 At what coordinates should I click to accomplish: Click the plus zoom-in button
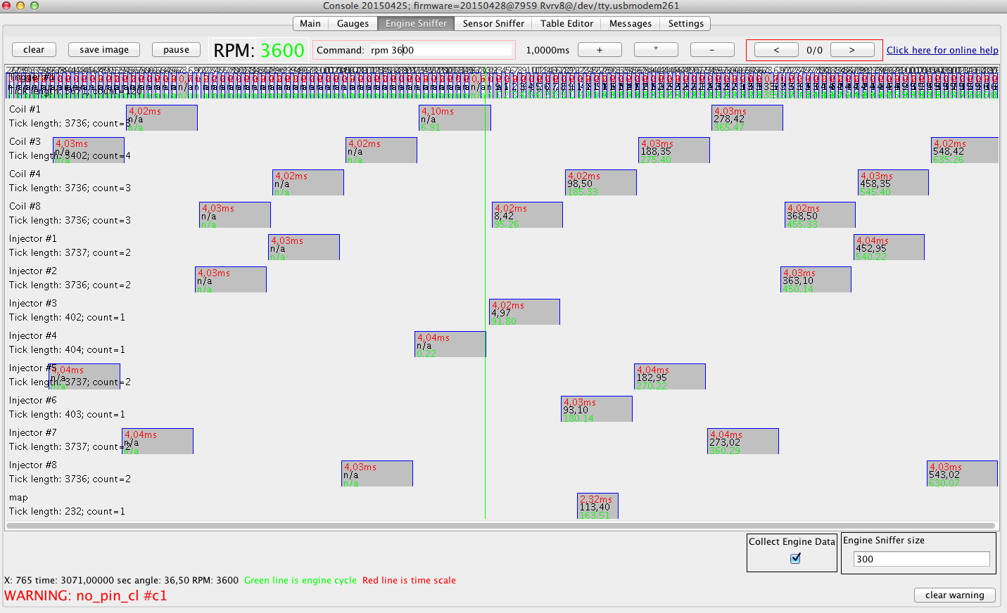pyautogui.click(x=600, y=49)
